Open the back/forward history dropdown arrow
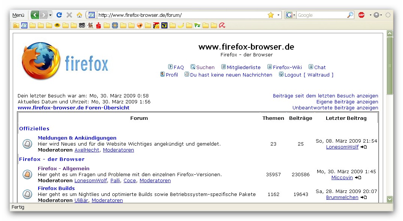 [50, 15]
